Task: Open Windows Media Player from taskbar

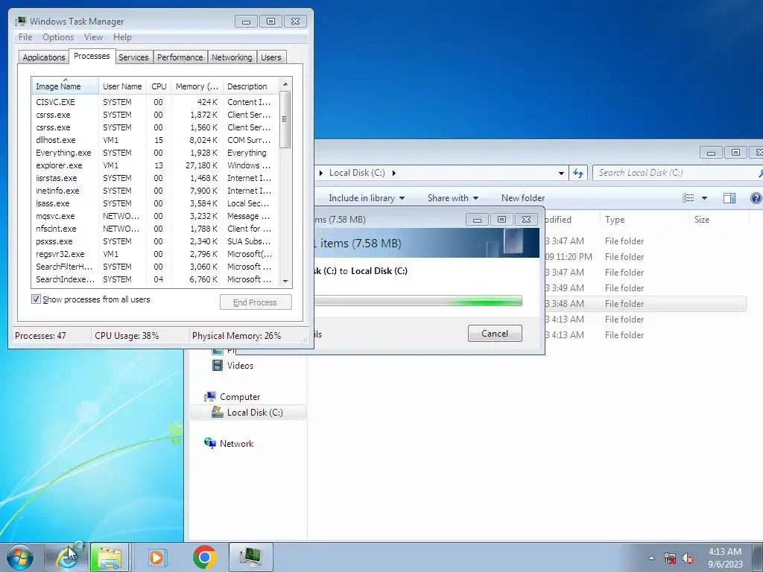Action: click(x=156, y=557)
